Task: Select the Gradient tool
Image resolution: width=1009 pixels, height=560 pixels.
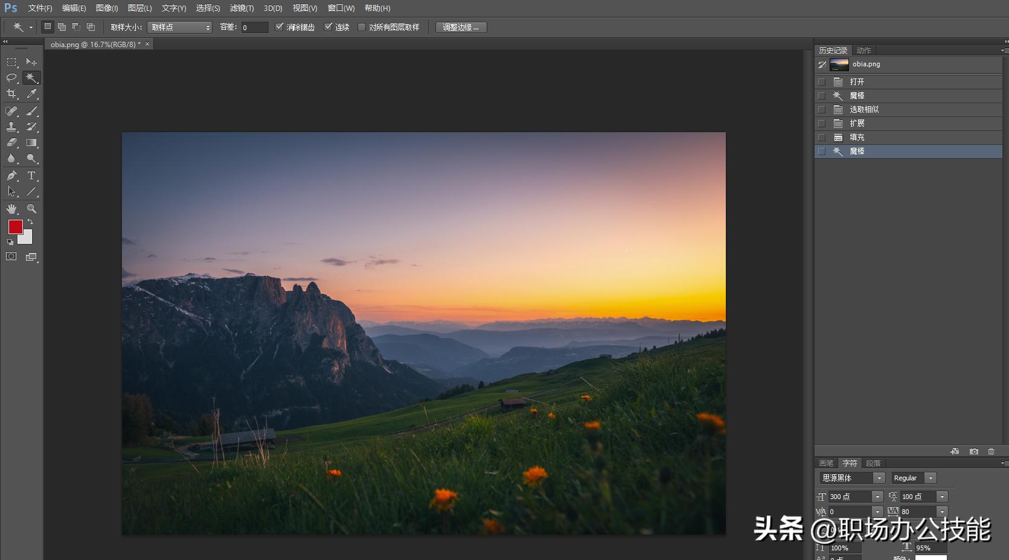Action: (31, 143)
